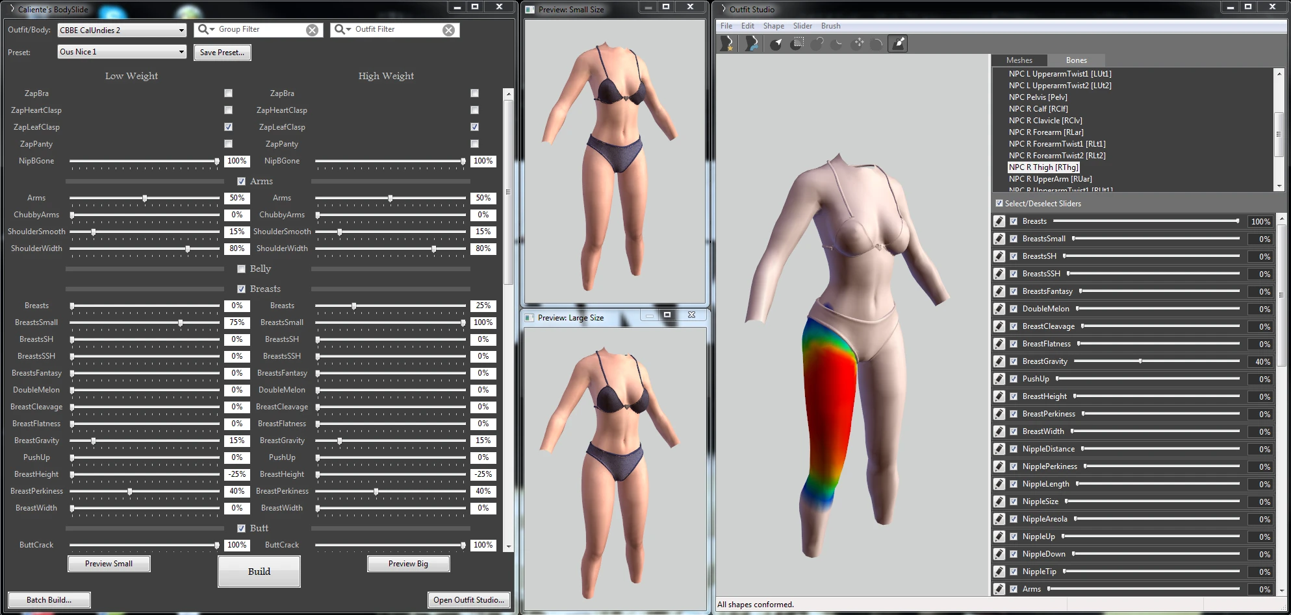Click the Build button in BodySlide
The image size is (1291, 615).
(x=259, y=572)
